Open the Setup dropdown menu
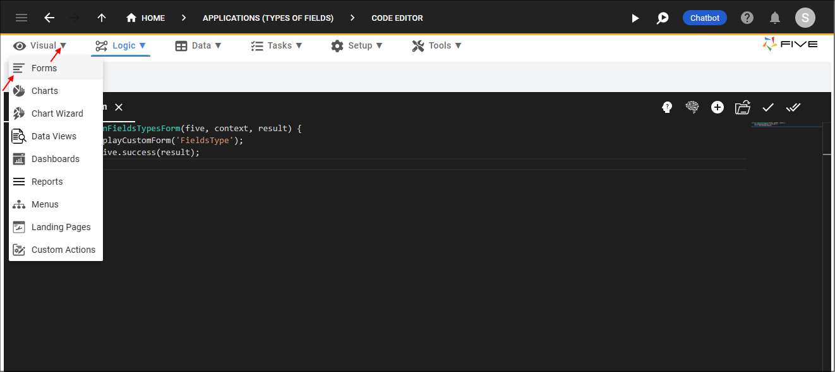835x372 pixels. pyautogui.click(x=357, y=45)
